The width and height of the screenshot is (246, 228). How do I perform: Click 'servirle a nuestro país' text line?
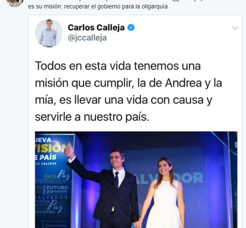(x=92, y=117)
